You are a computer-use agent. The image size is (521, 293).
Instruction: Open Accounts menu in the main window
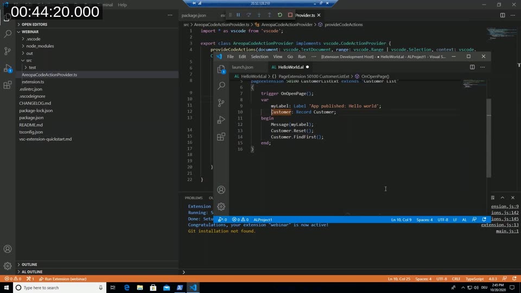8,249
